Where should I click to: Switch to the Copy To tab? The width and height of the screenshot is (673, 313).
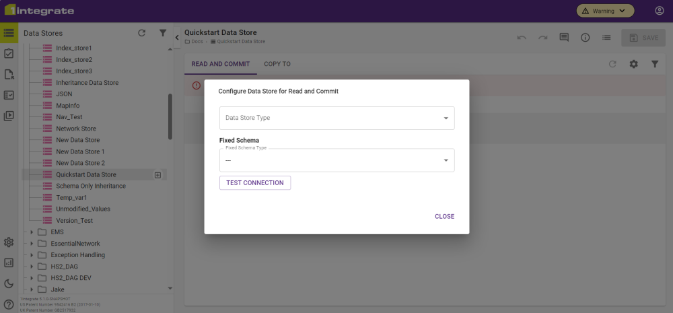(277, 64)
